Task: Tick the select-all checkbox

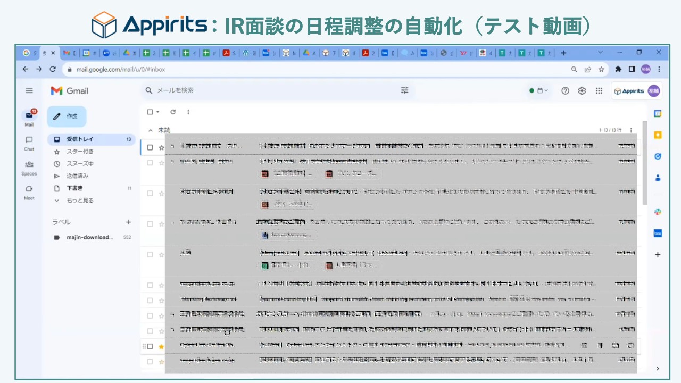Action: tap(150, 112)
